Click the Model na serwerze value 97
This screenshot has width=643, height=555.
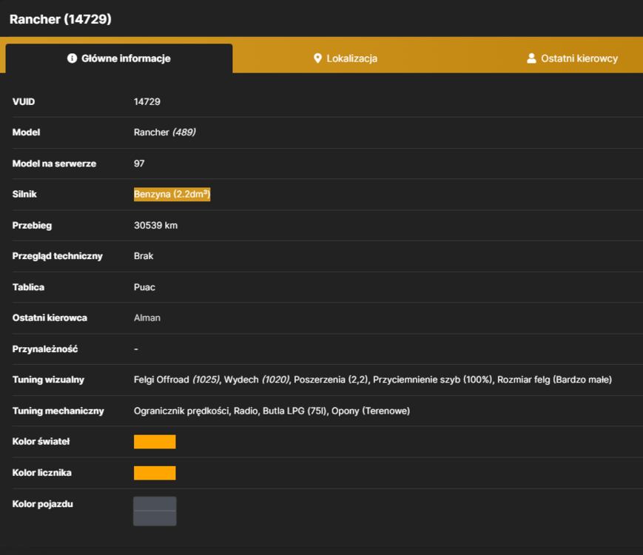(x=139, y=164)
